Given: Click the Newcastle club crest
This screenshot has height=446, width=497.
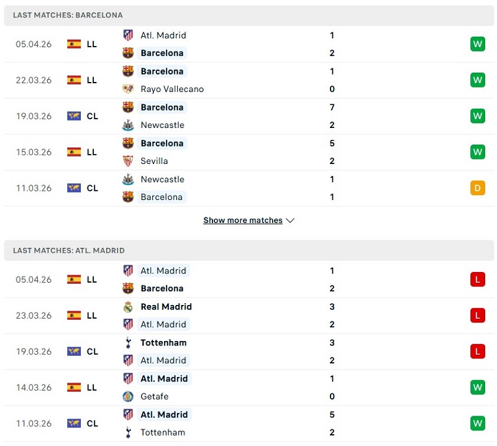Looking at the screenshot, I should (127, 125).
